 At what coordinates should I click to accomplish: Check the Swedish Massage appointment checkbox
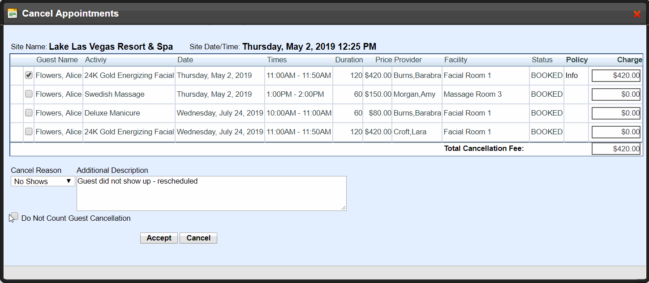pyautogui.click(x=29, y=94)
